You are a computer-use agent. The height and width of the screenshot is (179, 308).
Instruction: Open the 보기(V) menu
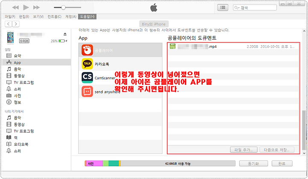tap(38, 17)
